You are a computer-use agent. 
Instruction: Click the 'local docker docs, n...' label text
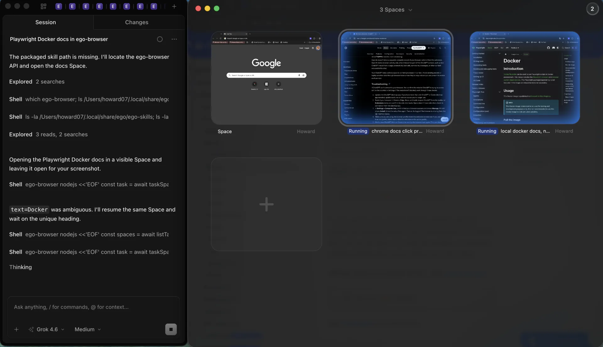tap(525, 131)
